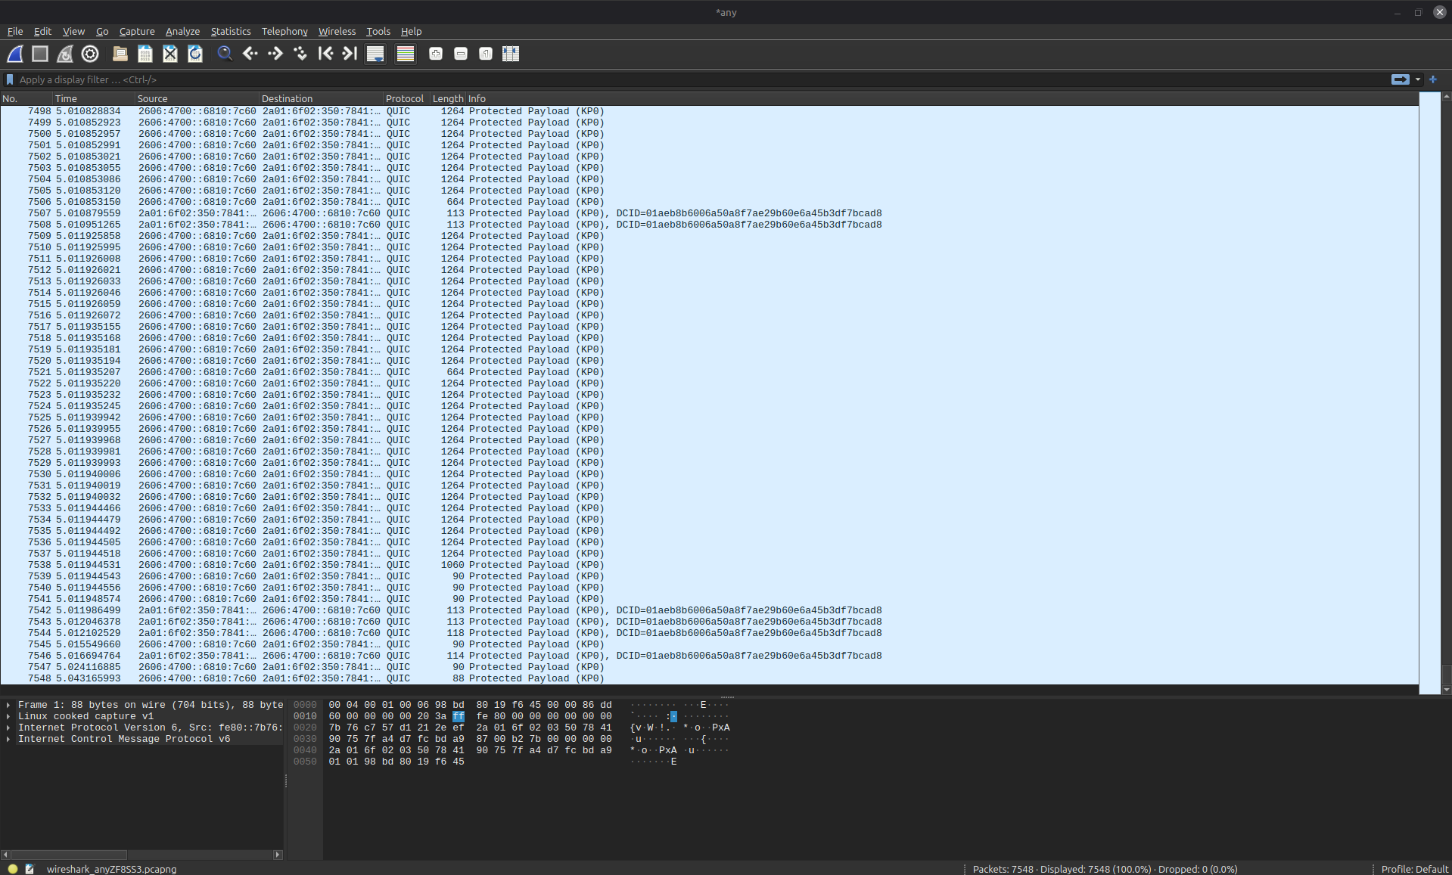
Task: Toggle auto-scroll during live capture
Action: 375,54
